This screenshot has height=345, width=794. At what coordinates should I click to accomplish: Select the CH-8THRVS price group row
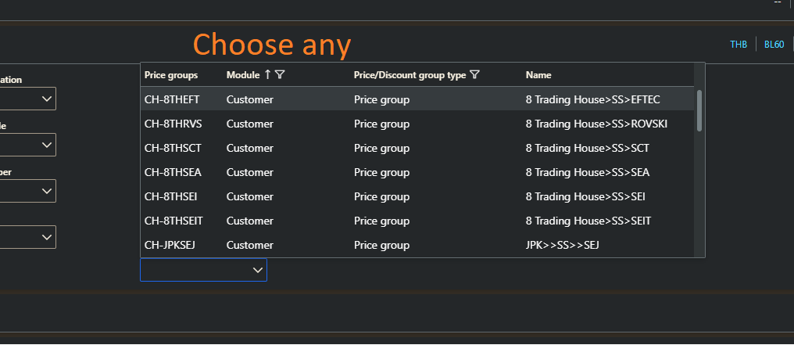coord(417,124)
